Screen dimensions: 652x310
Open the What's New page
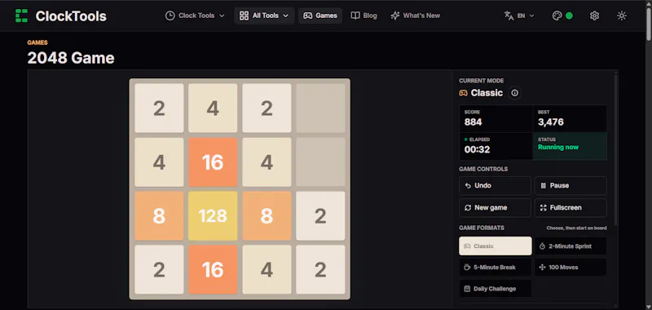415,15
